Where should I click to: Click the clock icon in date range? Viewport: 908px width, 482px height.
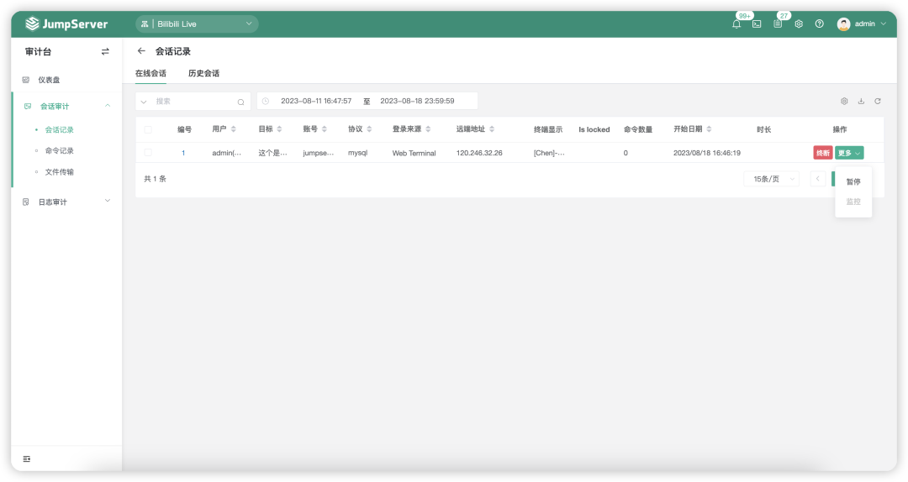266,101
